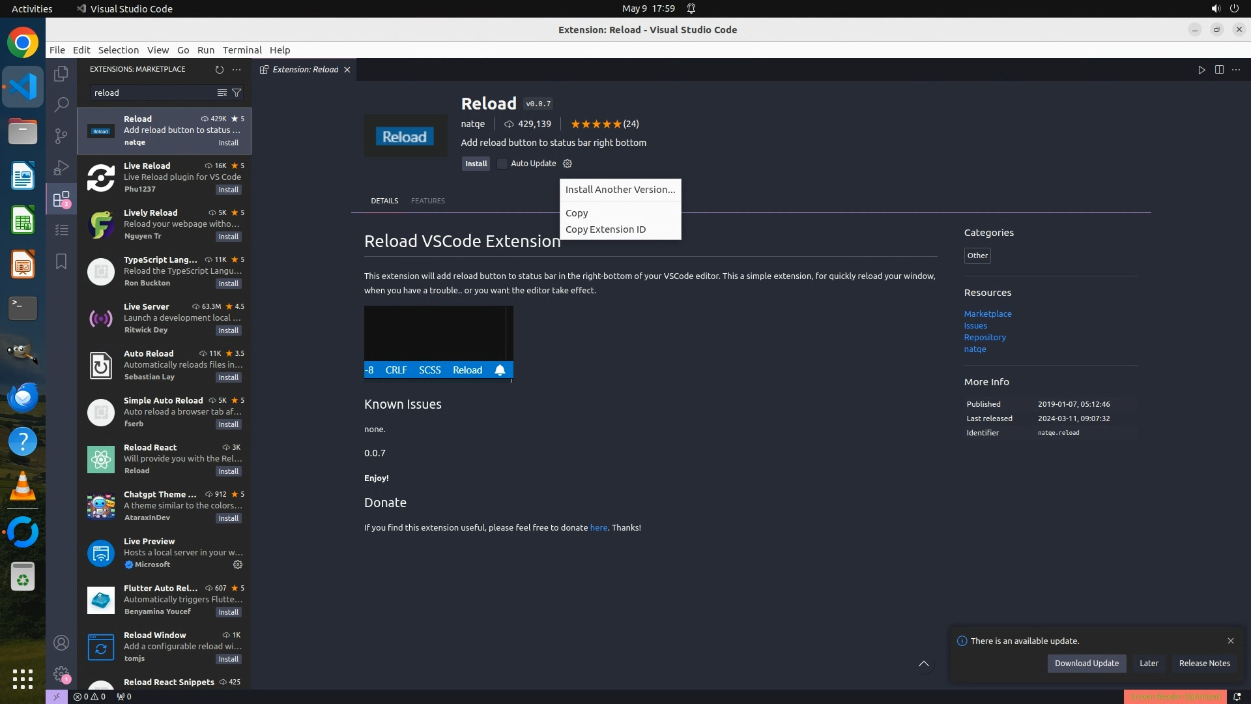
Task: Open Source Control view icon
Action: click(61, 136)
